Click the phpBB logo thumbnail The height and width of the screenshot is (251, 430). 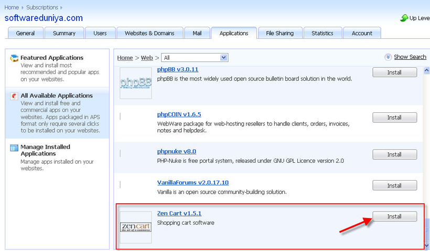(136, 83)
